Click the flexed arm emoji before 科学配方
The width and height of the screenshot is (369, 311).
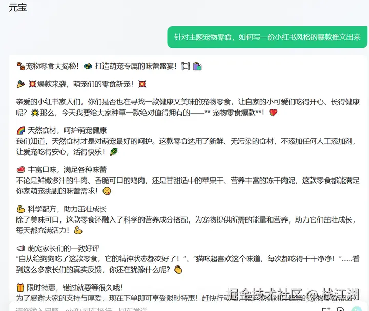(x=20, y=209)
